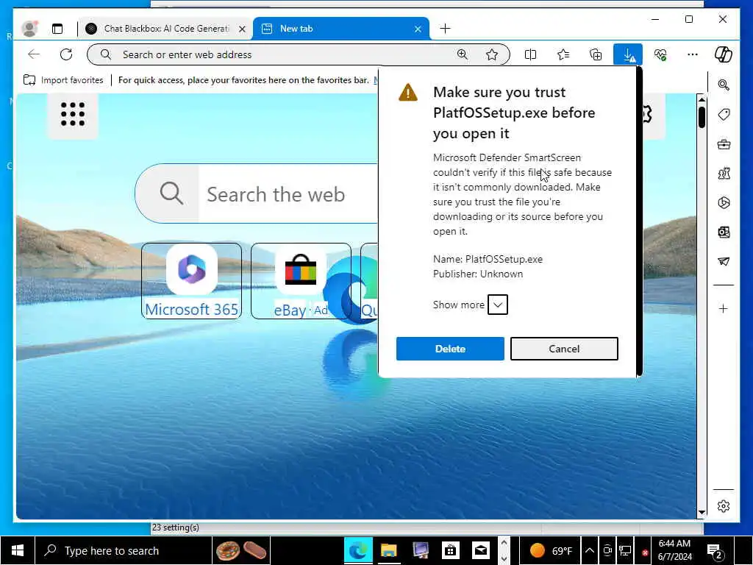Open split screen icon in toolbar
The width and height of the screenshot is (753, 565).
(531, 54)
